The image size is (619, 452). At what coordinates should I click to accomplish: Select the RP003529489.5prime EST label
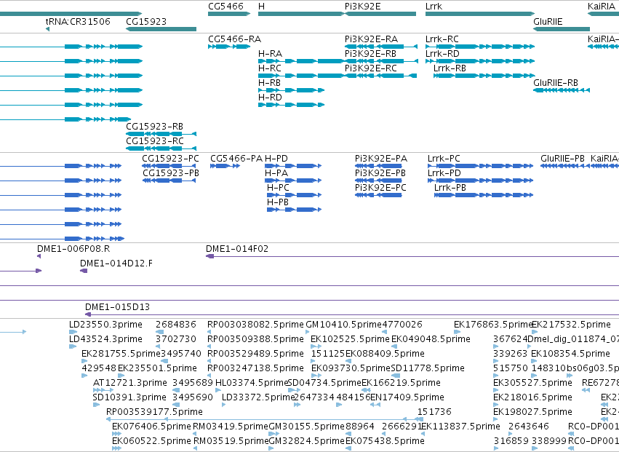coord(256,354)
